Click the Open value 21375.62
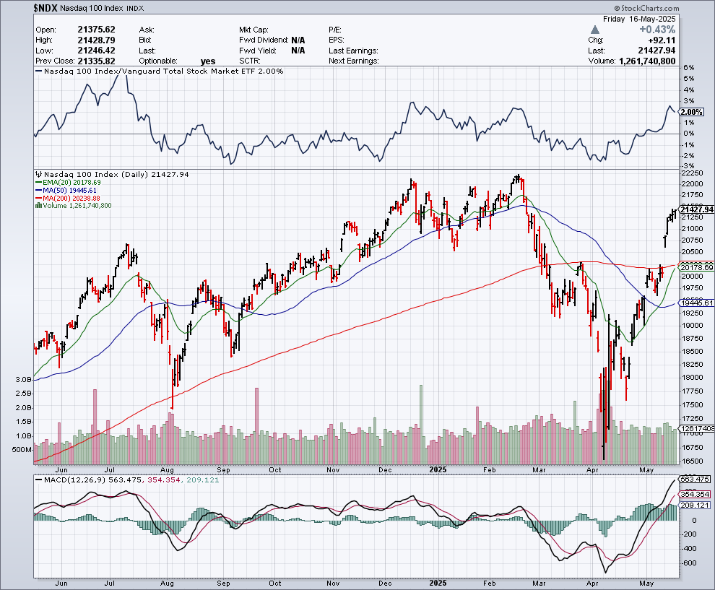715x590 pixels. pos(96,30)
